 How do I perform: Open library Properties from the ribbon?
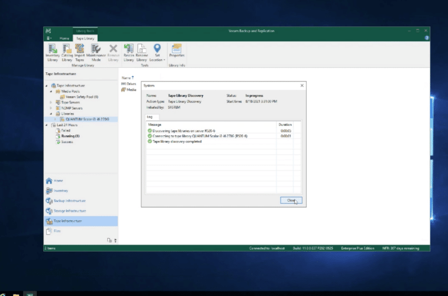[176, 51]
